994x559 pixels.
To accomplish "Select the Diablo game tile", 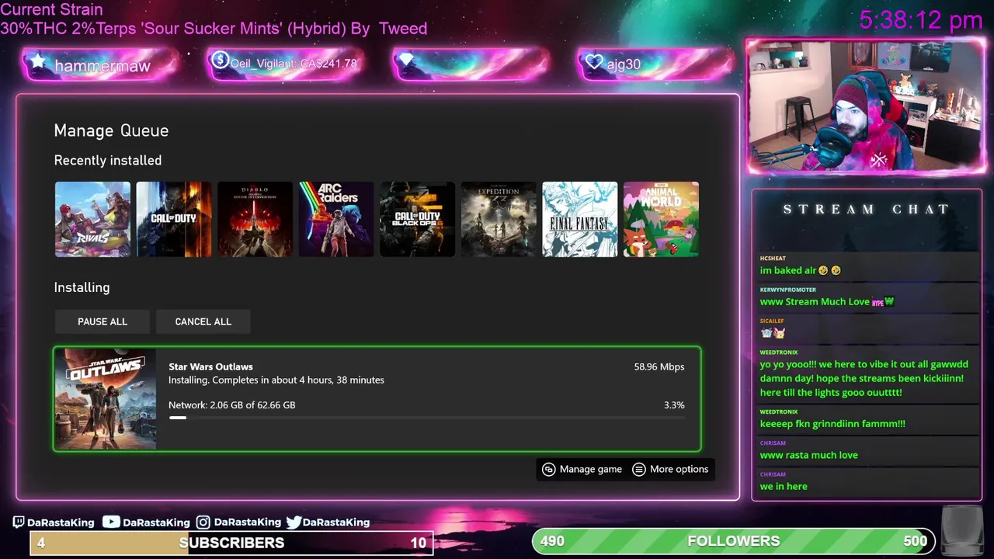I will click(x=255, y=219).
